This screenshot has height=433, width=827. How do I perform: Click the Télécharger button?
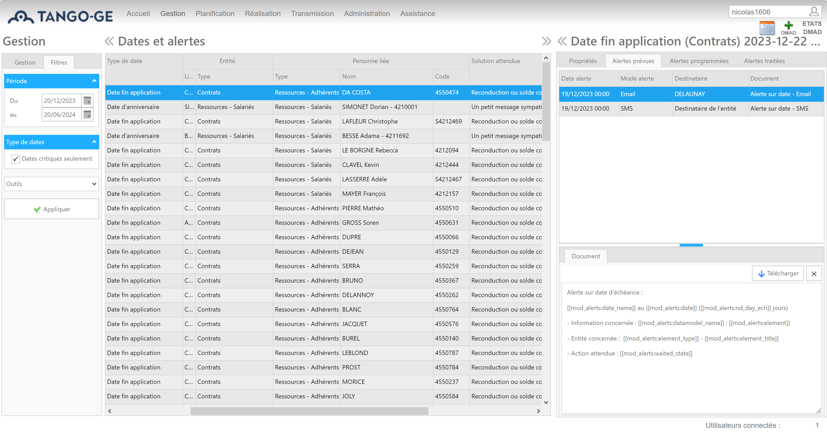coord(778,273)
